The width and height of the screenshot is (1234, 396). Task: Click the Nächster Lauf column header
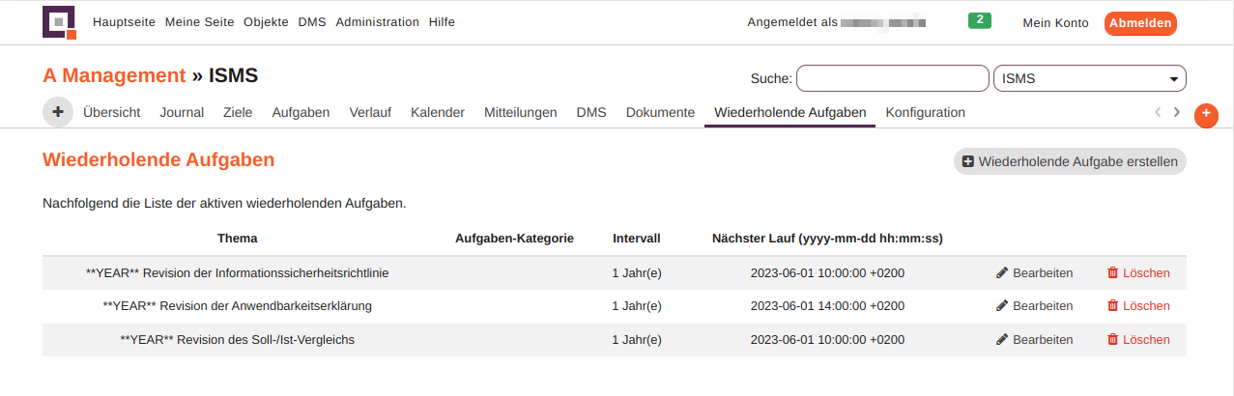click(827, 238)
